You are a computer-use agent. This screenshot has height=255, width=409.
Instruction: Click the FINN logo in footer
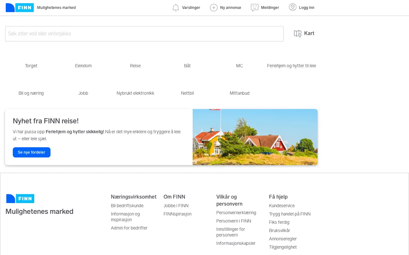(20, 199)
